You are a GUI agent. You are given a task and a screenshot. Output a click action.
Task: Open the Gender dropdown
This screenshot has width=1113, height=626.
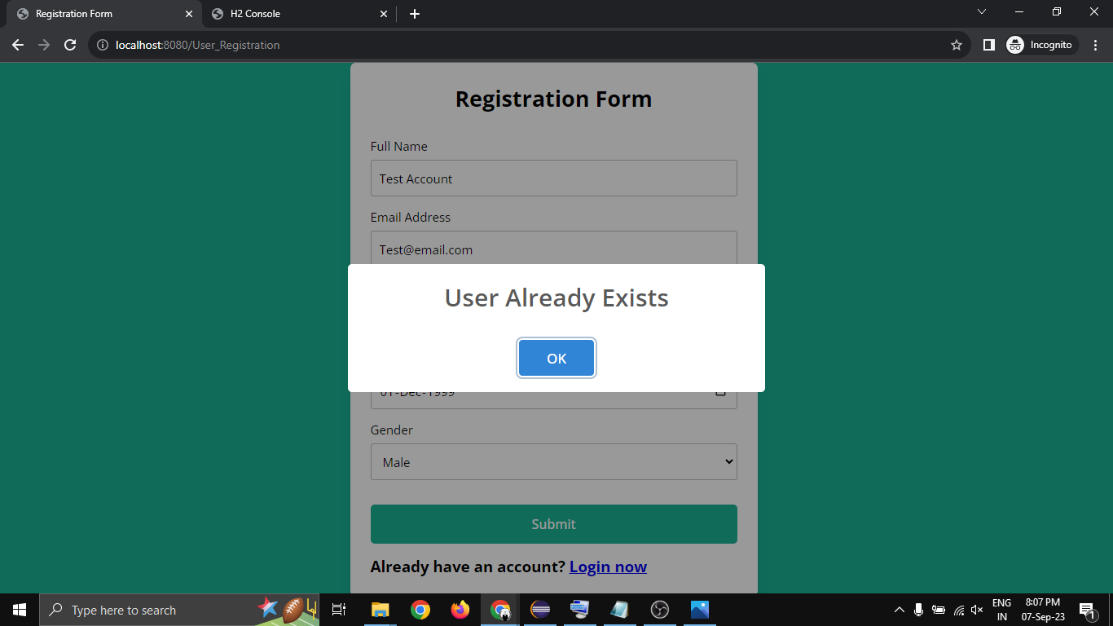tap(554, 462)
